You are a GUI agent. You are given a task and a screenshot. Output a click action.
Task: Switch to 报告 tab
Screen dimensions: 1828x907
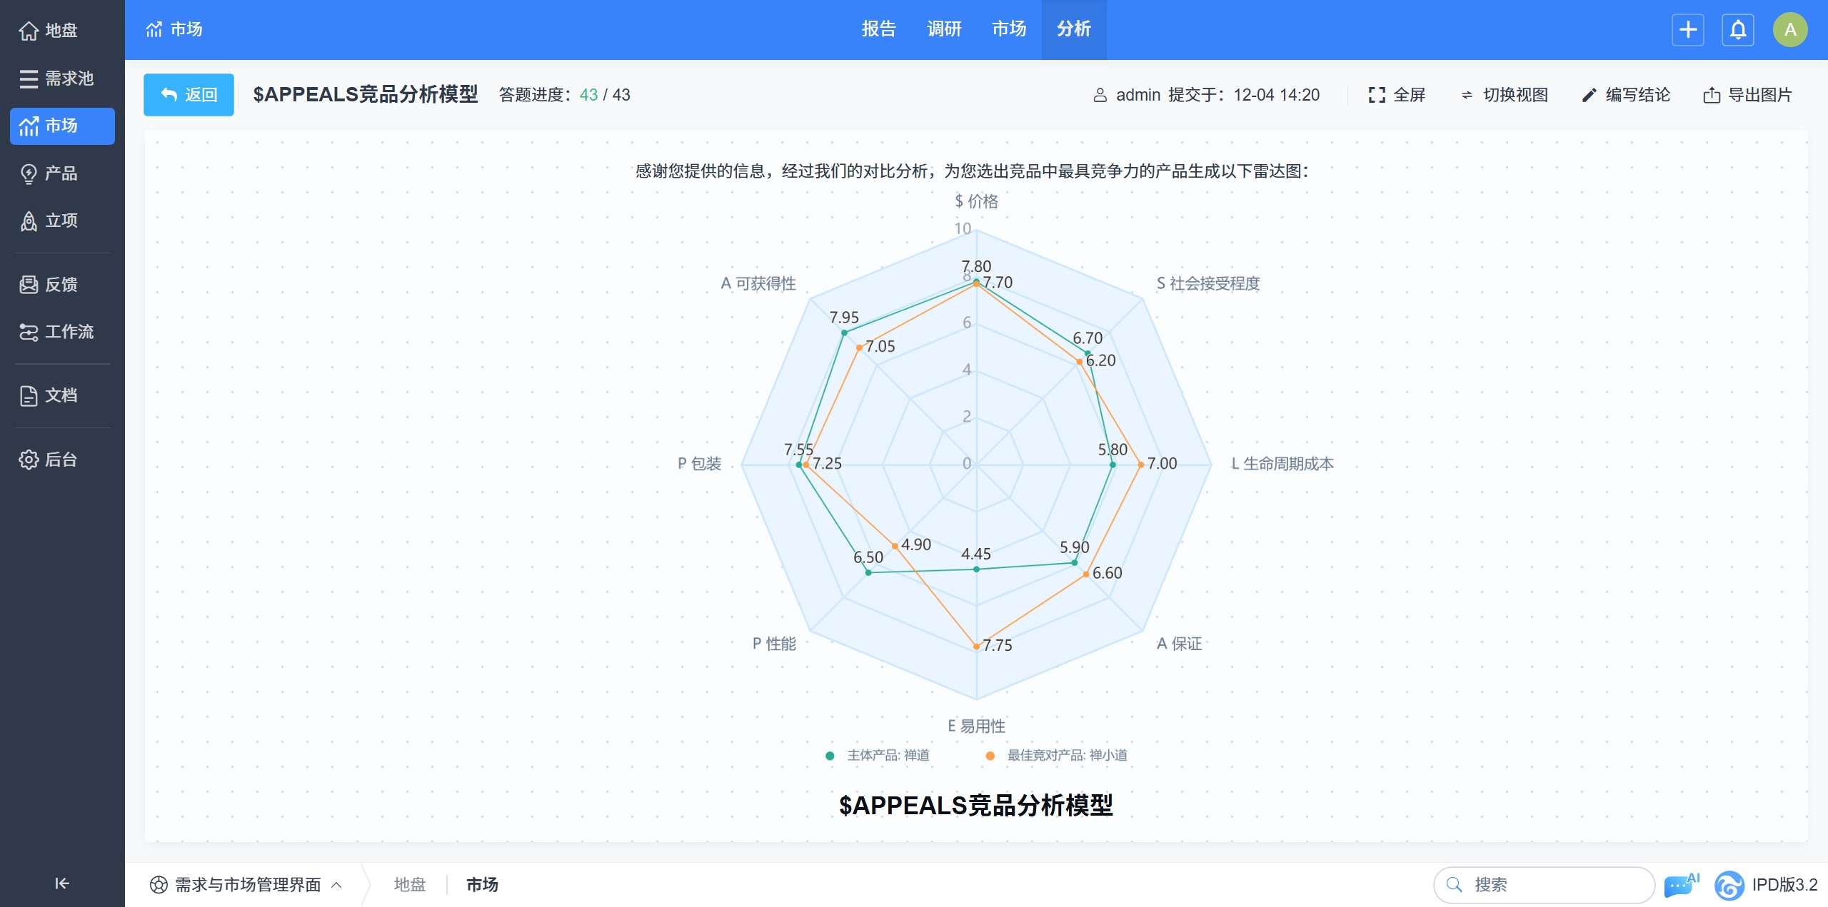[878, 29]
